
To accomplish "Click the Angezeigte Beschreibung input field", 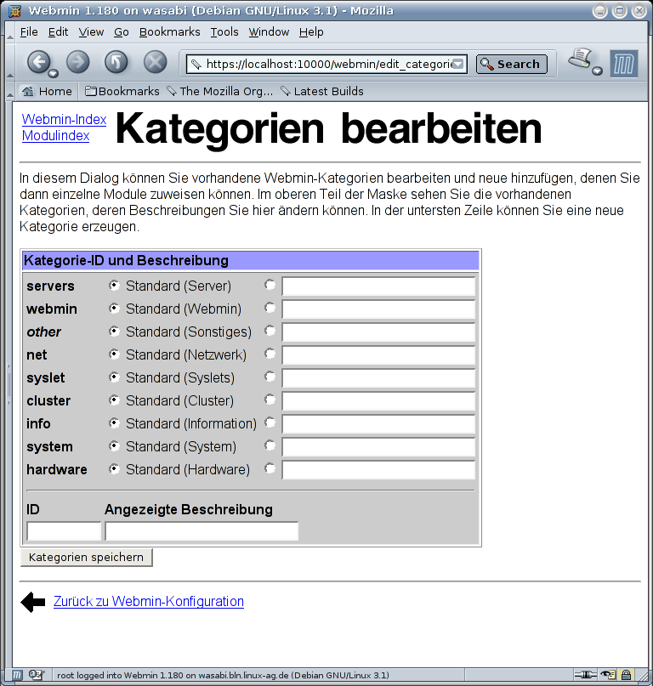I will click(x=202, y=531).
